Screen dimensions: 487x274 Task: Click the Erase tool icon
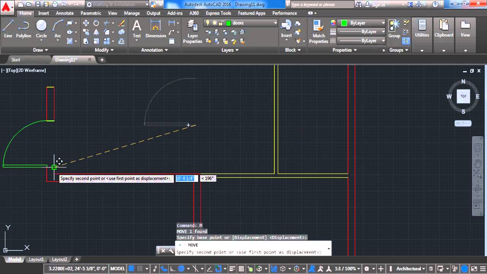coord(121,23)
